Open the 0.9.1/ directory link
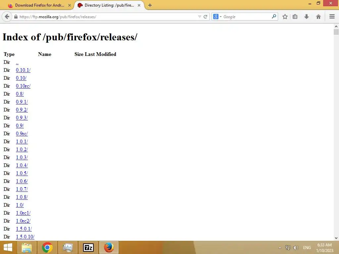The width and height of the screenshot is (339, 254). pyautogui.click(x=22, y=102)
